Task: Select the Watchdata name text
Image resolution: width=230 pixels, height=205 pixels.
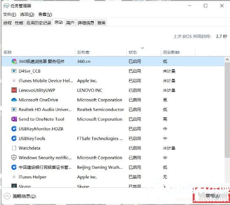Action: tap(30, 148)
